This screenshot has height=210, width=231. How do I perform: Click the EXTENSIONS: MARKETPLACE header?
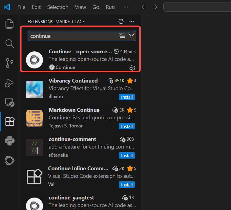coord(56,22)
